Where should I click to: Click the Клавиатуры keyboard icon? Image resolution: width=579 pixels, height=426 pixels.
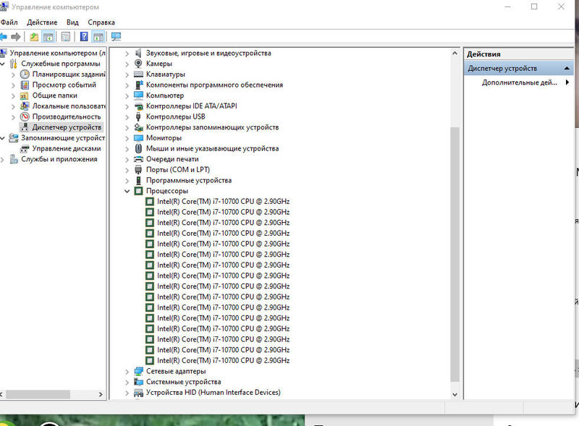pyautogui.click(x=139, y=74)
